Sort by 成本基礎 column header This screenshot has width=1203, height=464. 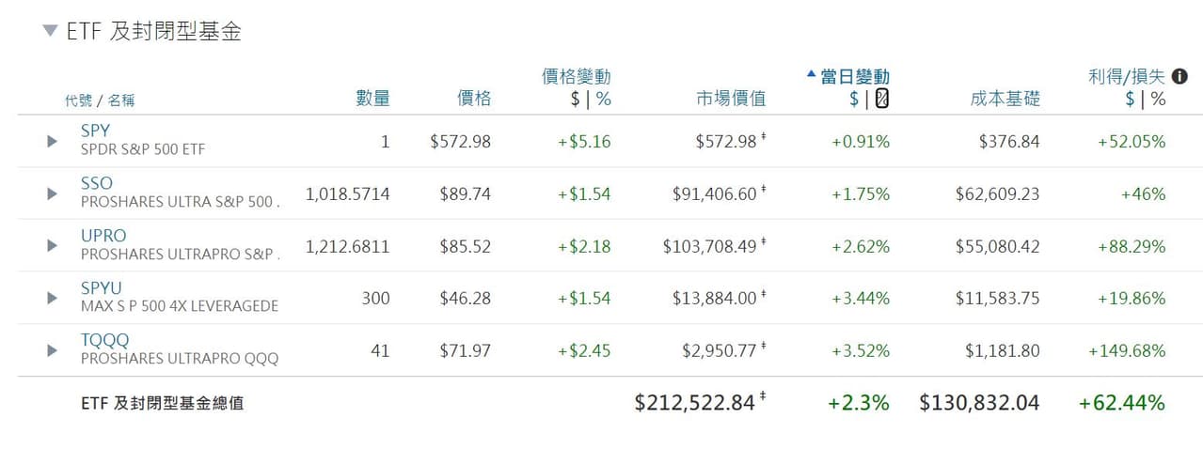pos(1005,99)
